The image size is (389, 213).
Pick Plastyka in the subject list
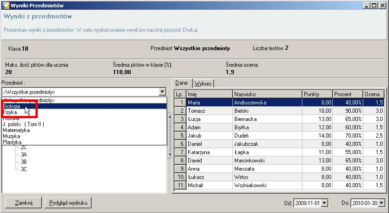pyautogui.click(x=84, y=142)
